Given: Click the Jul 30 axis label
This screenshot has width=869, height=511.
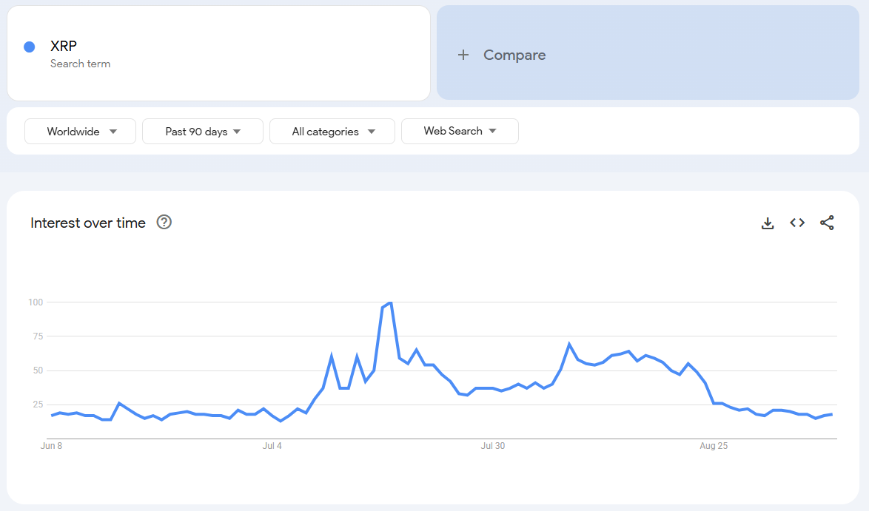Looking at the screenshot, I should tap(492, 446).
